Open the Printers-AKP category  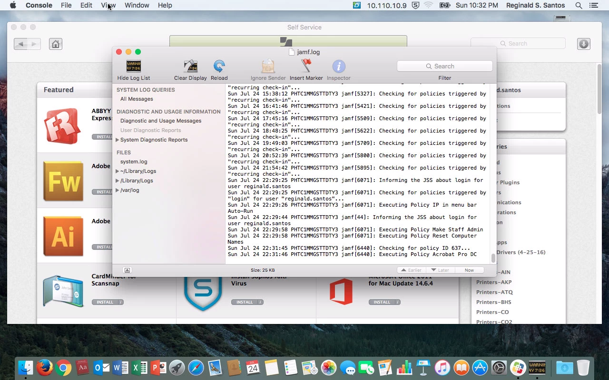tap(494, 282)
